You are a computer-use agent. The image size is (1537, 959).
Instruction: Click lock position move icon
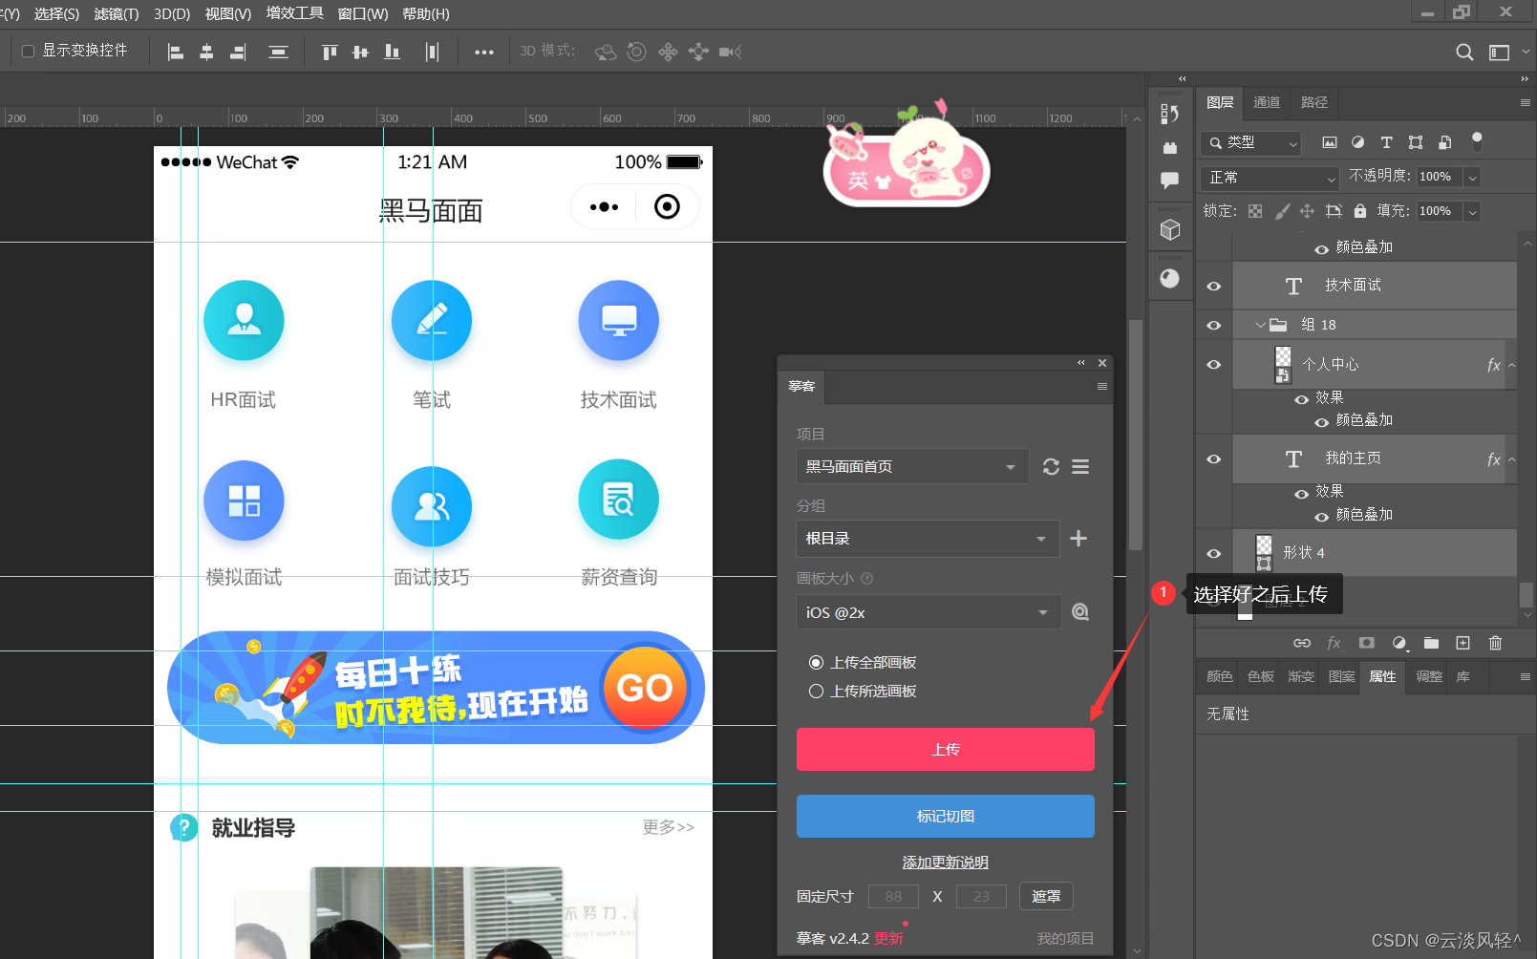(x=1307, y=211)
